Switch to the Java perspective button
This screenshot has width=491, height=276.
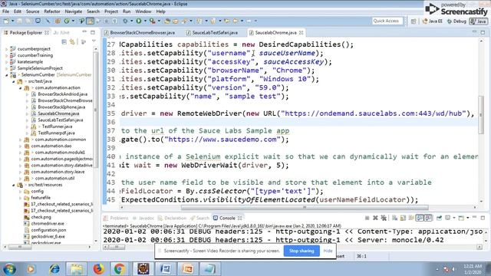coord(479,21)
